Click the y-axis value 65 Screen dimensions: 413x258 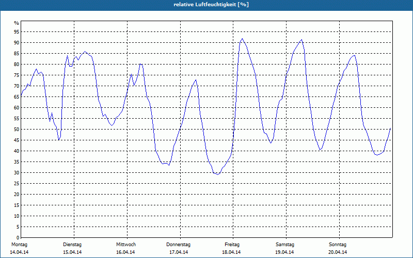pos(17,97)
